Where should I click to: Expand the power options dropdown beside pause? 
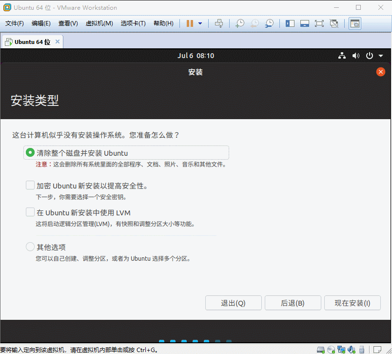(200, 23)
